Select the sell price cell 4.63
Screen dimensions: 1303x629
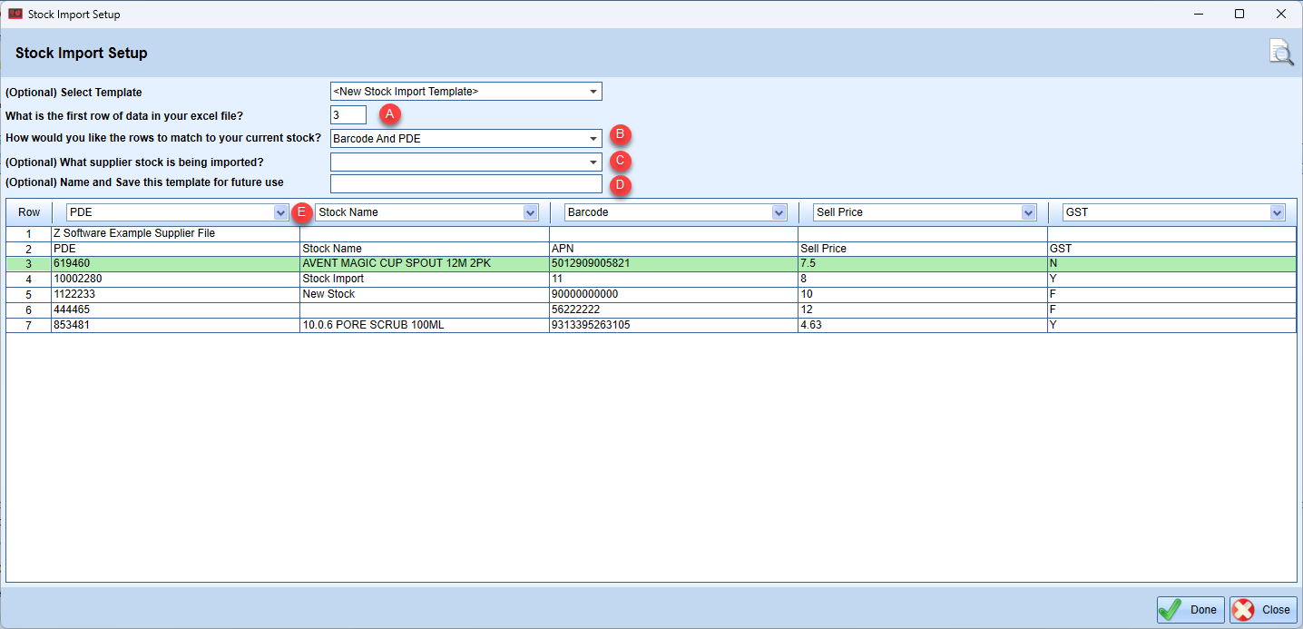923,325
